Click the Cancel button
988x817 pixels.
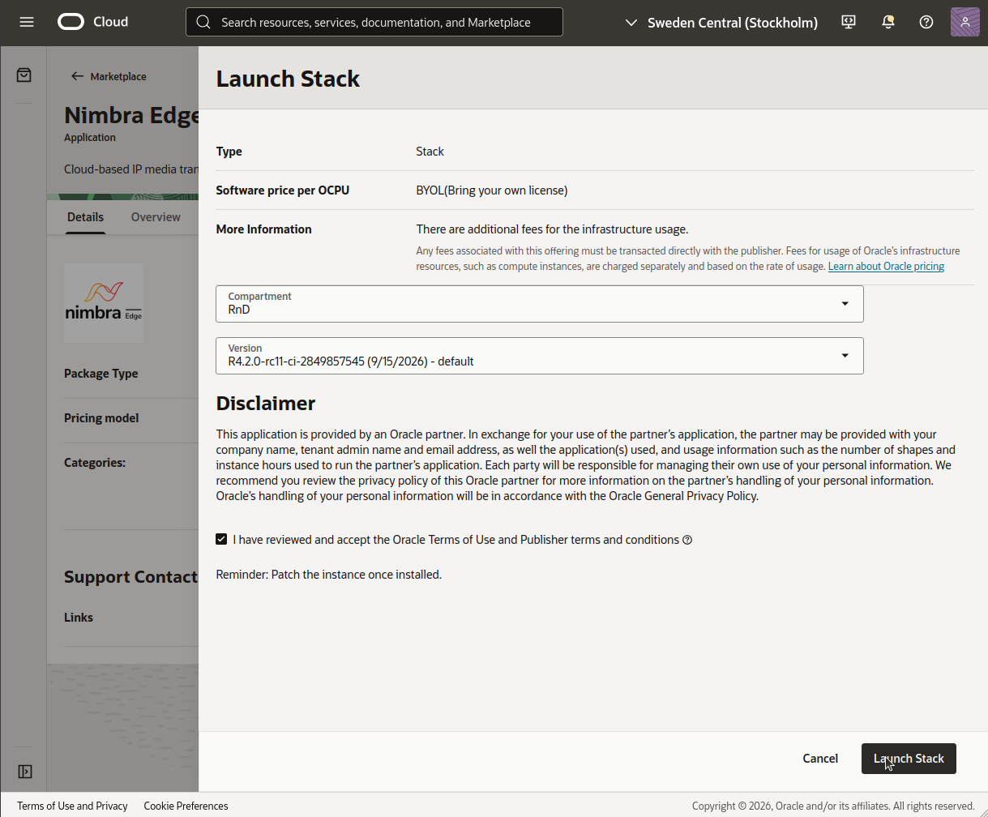point(820,759)
